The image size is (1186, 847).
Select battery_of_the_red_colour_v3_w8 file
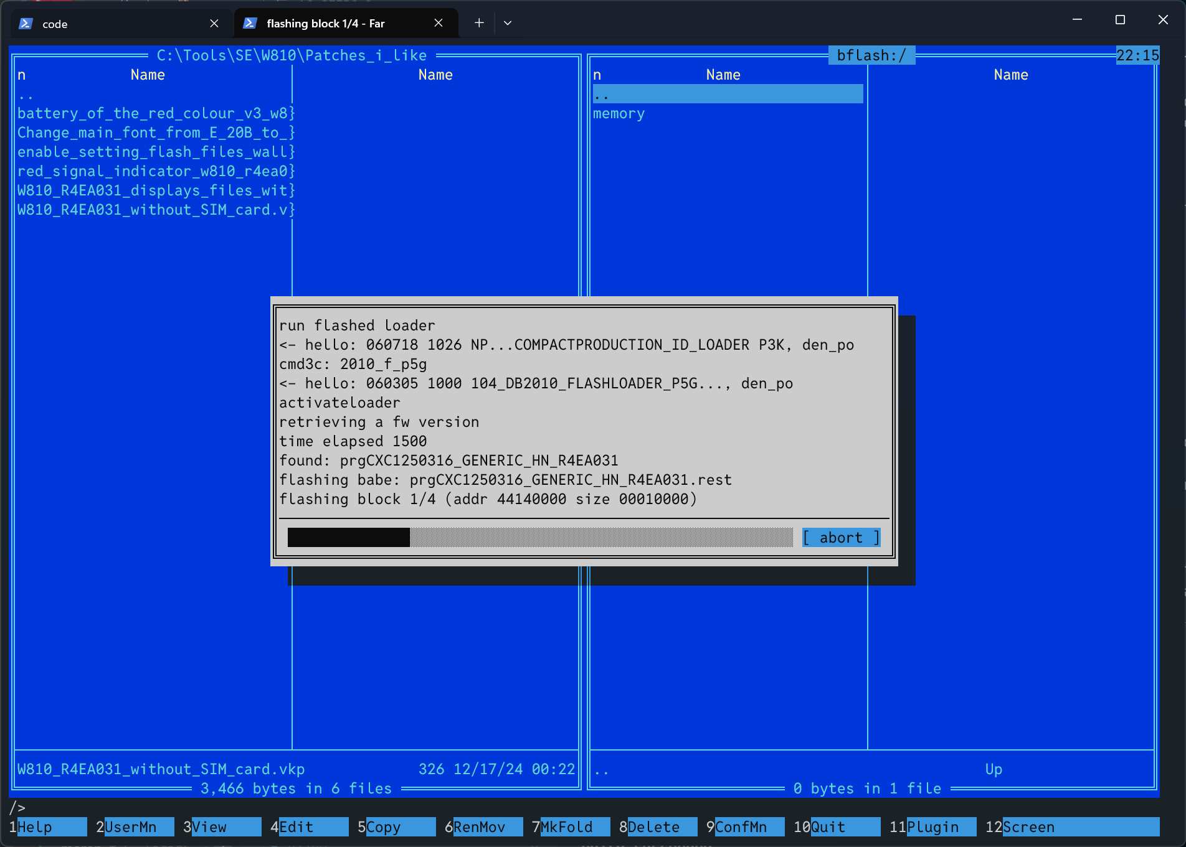(x=156, y=113)
